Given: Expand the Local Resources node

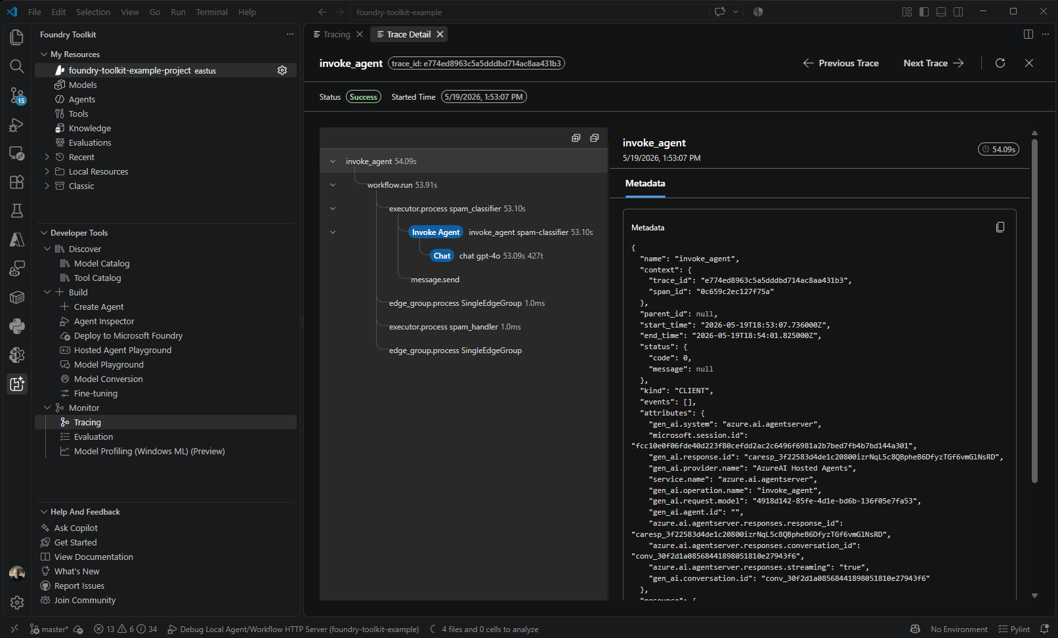Looking at the screenshot, I should click(x=47, y=171).
